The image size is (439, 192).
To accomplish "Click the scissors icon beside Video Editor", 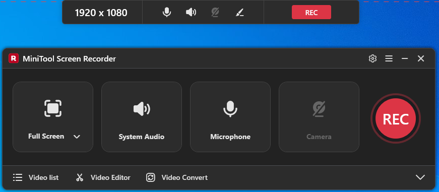I will pyautogui.click(x=80, y=177).
